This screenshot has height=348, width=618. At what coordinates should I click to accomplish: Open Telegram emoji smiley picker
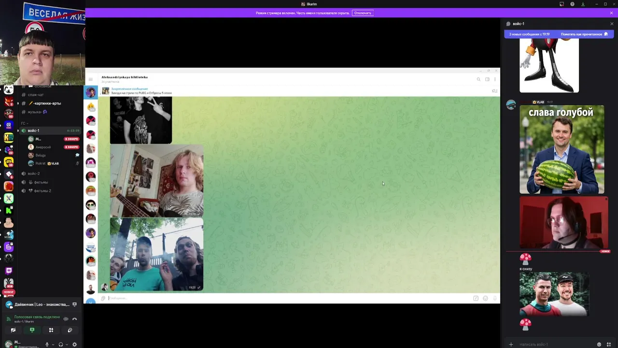(x=485, y=298)
